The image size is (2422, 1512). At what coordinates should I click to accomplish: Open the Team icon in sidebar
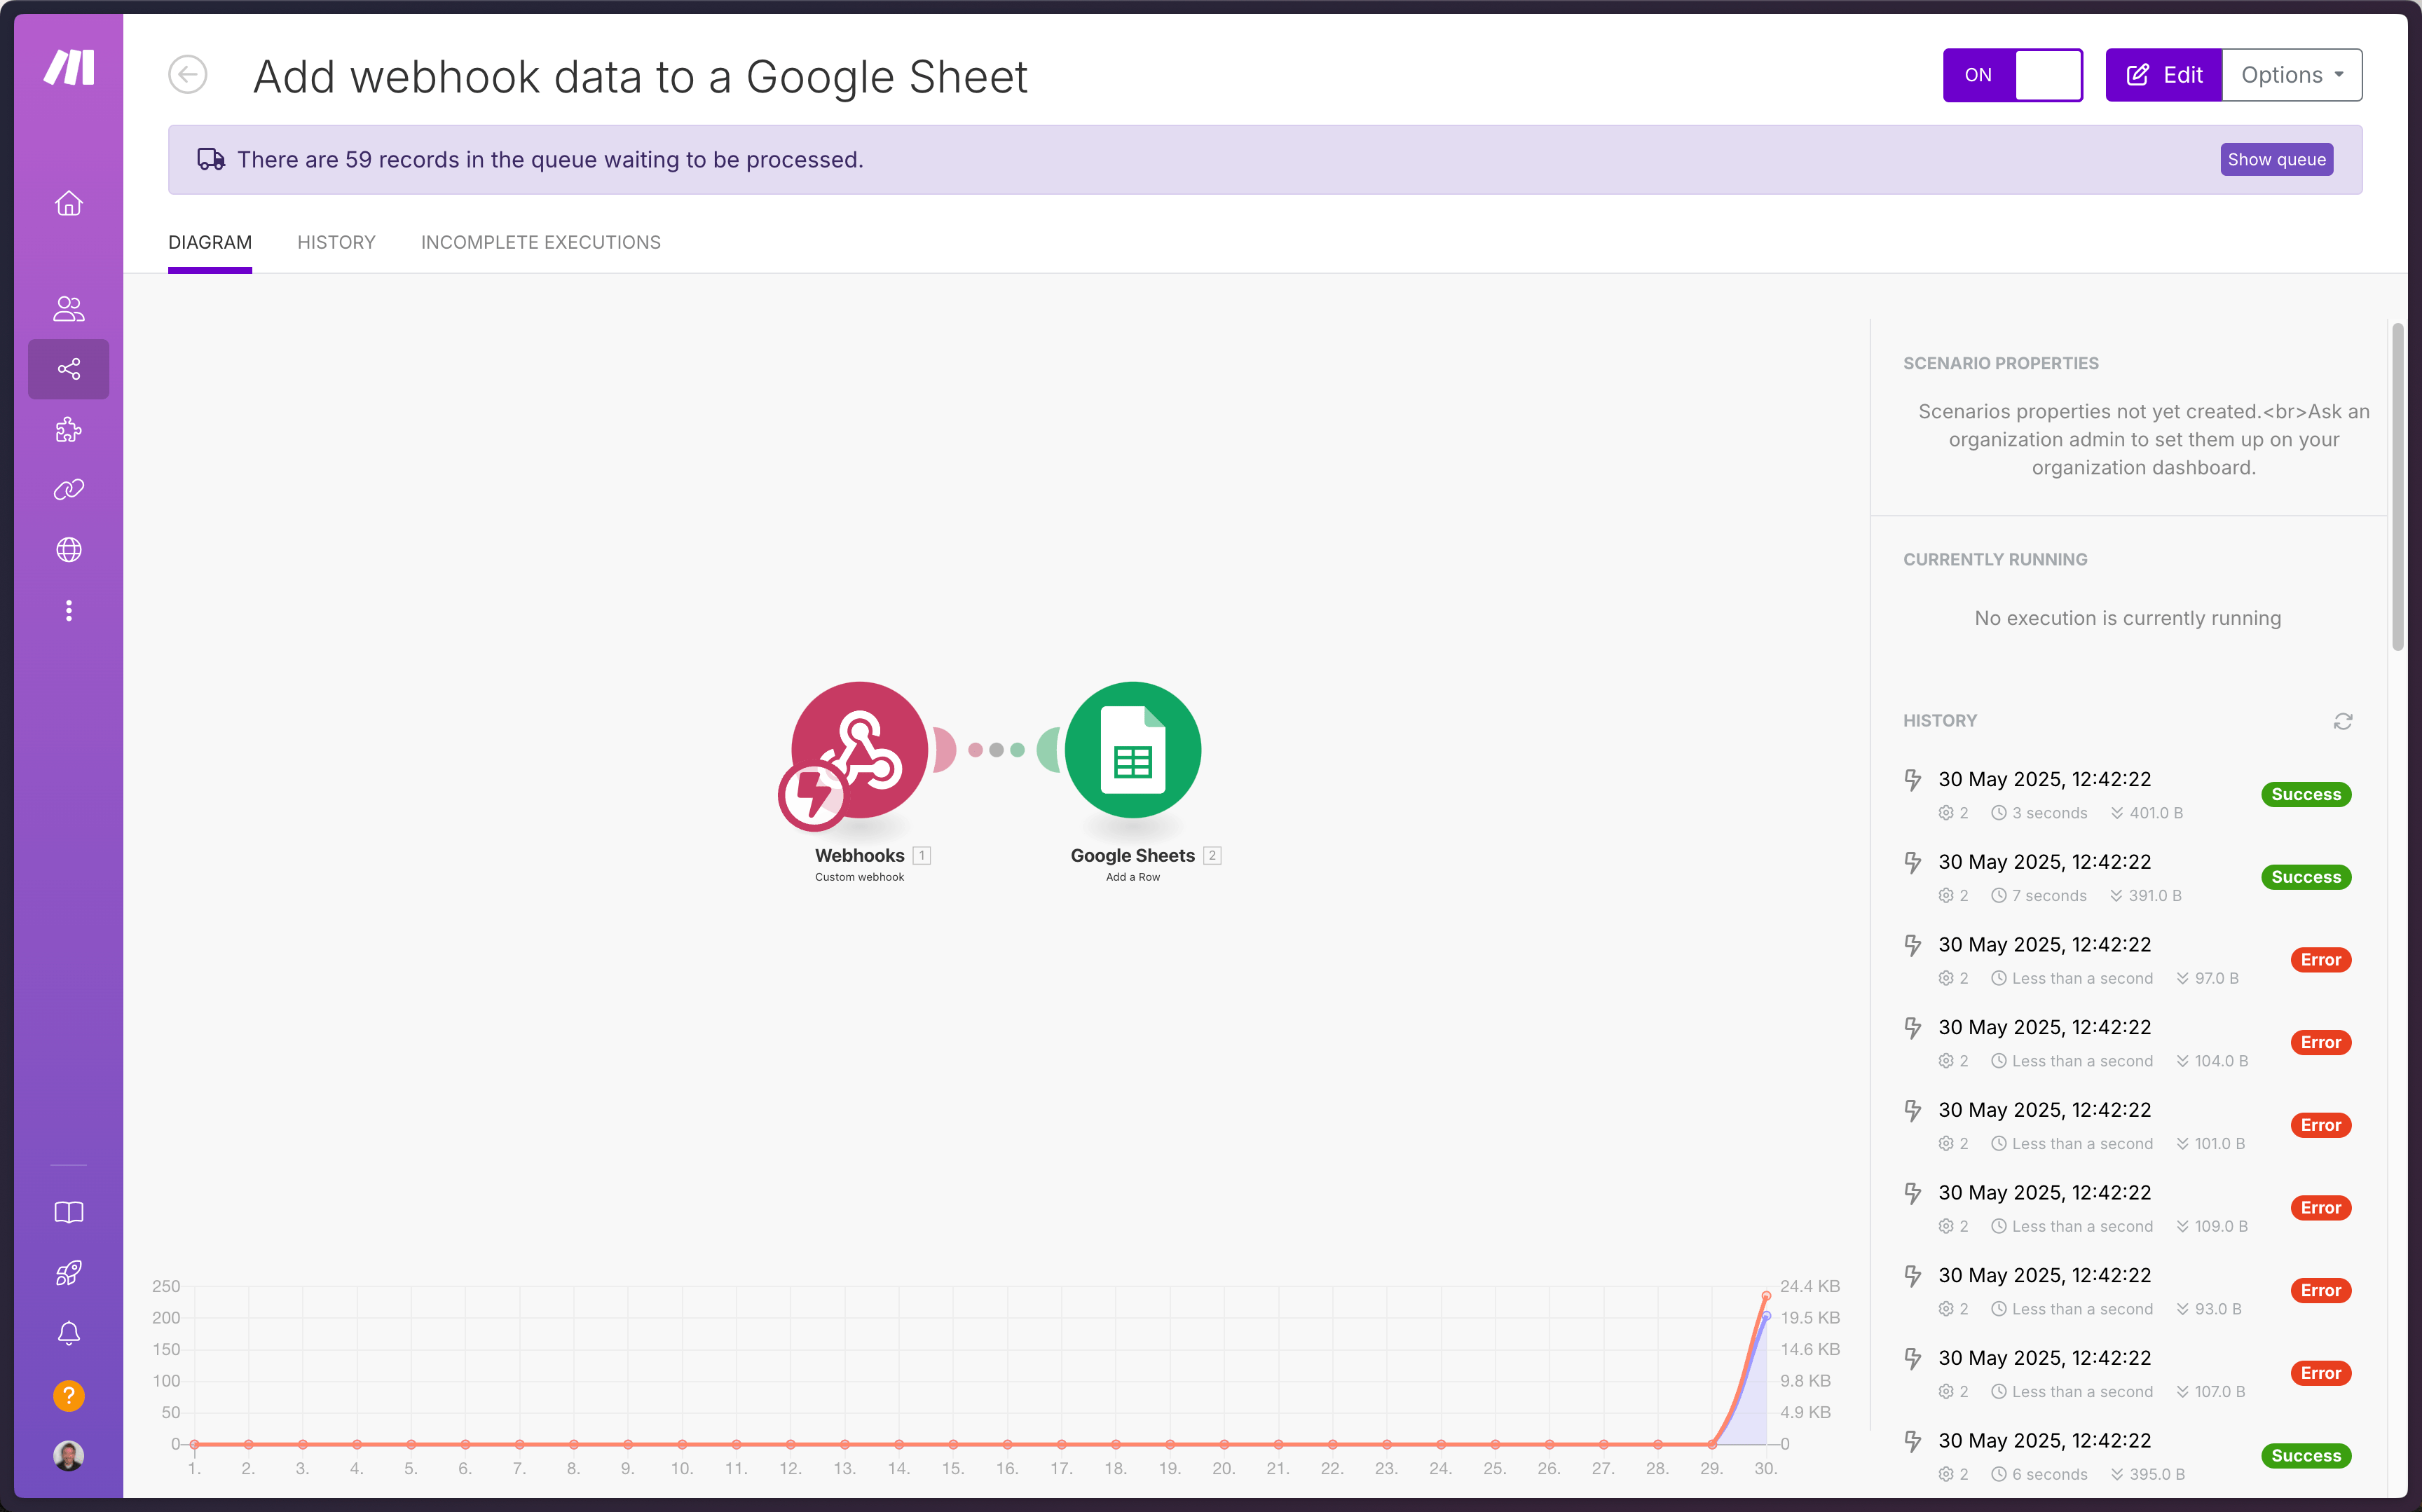pos(69,309)
